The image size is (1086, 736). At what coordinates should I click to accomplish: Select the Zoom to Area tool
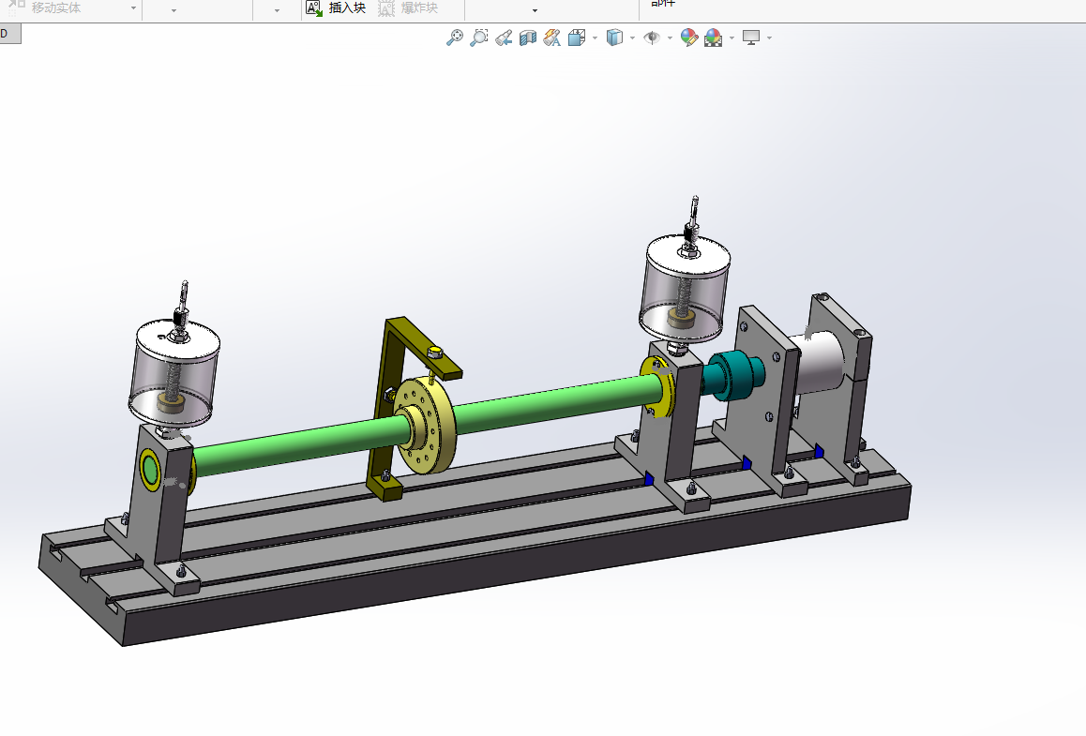click(478, 38)
